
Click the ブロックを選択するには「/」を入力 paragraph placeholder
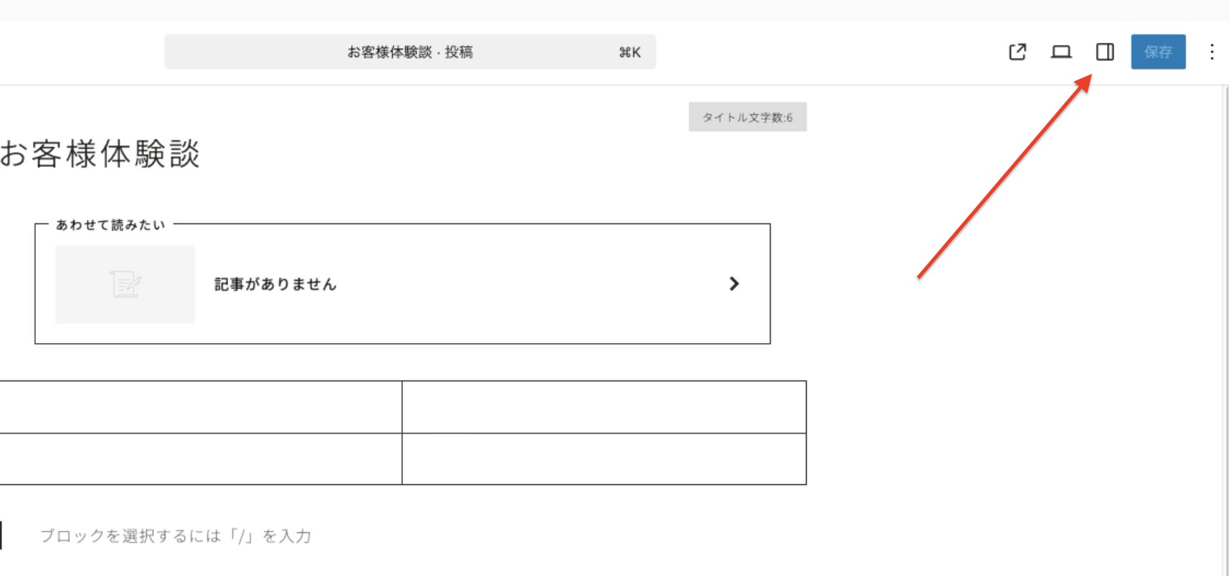[x=176, y=536]
